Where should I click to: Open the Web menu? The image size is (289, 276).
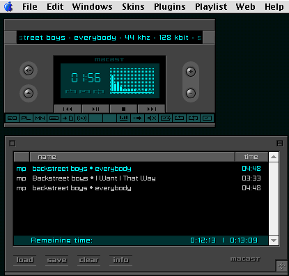click(245, 6)
